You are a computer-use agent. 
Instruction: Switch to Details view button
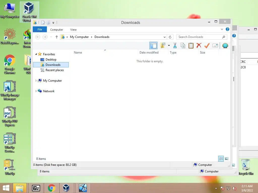[221, 159]
